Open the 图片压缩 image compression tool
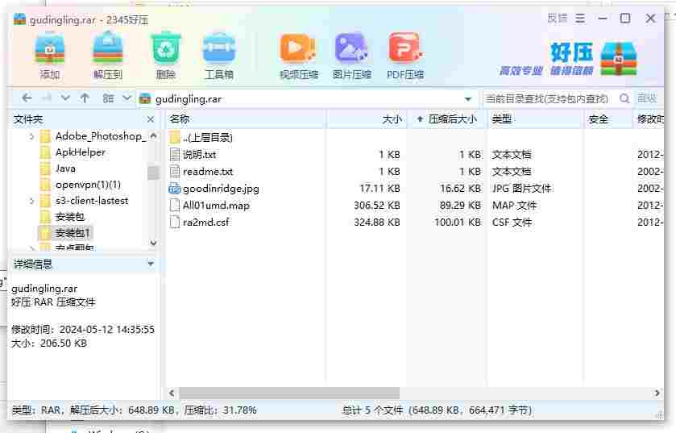This screenshot has height=433, width=676. tap(351, 48)
